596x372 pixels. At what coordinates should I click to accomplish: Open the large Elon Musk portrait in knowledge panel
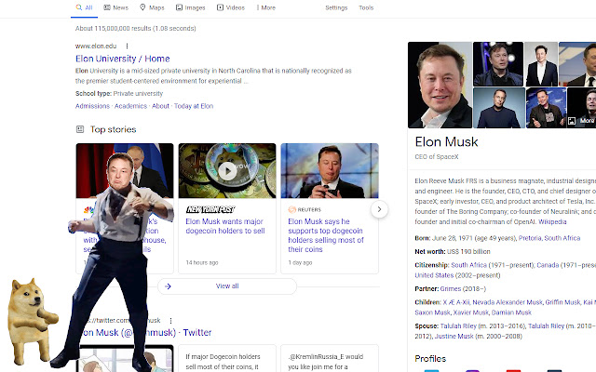click(x=440, y=85)
